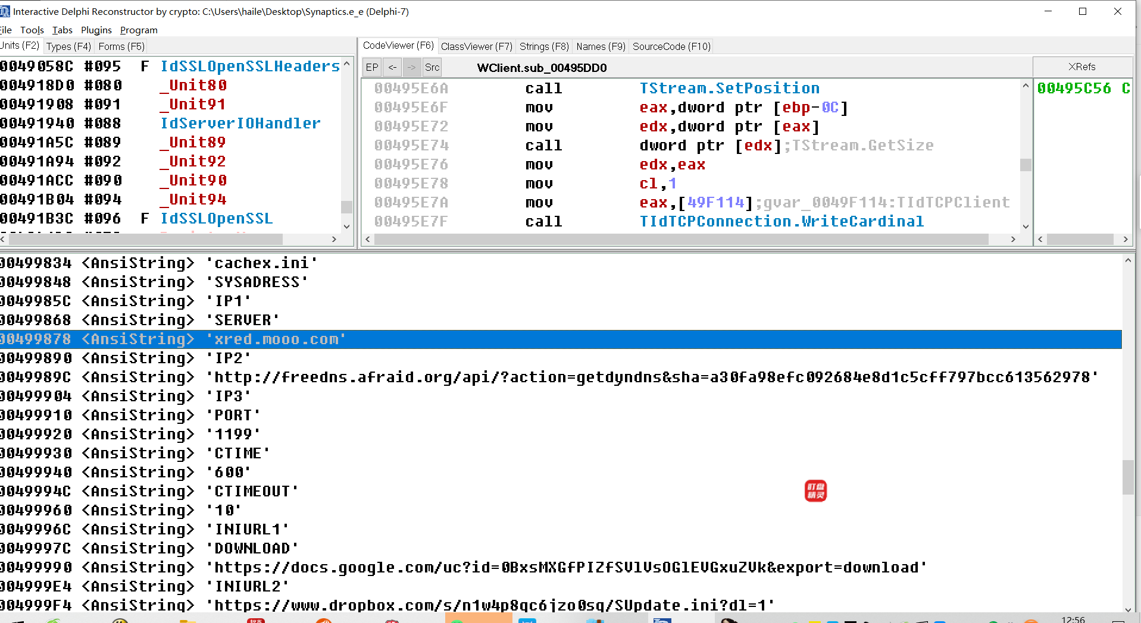Switch to Types (F4) tab
This screenshot has height=623, width=1141.
click(68, 46)
